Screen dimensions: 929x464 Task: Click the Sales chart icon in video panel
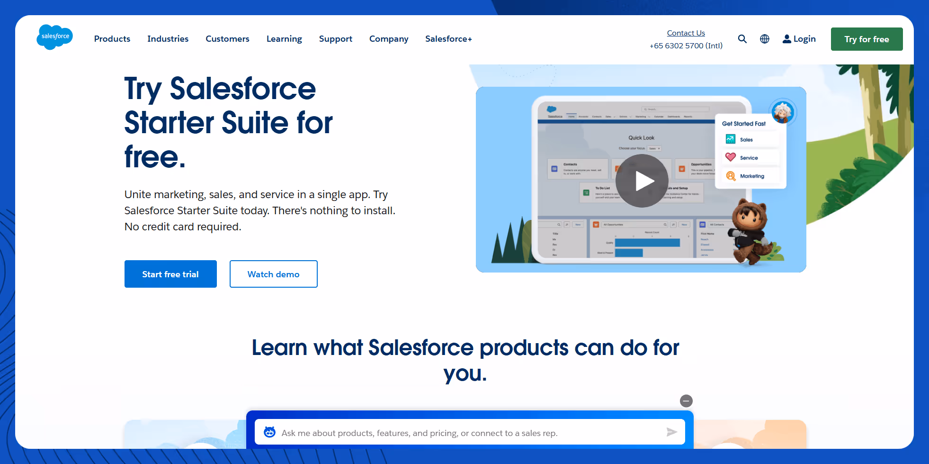coord(731,139)
